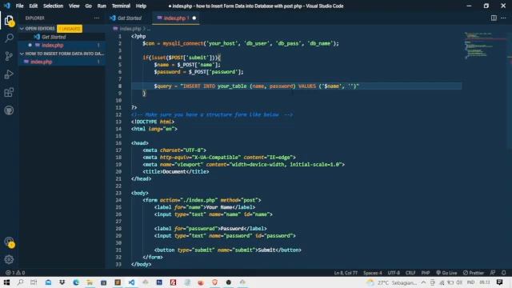The height and width of the screenshot is (288, 512).
Task: Switch to the Get Started tab
Action: coord(130,18)
